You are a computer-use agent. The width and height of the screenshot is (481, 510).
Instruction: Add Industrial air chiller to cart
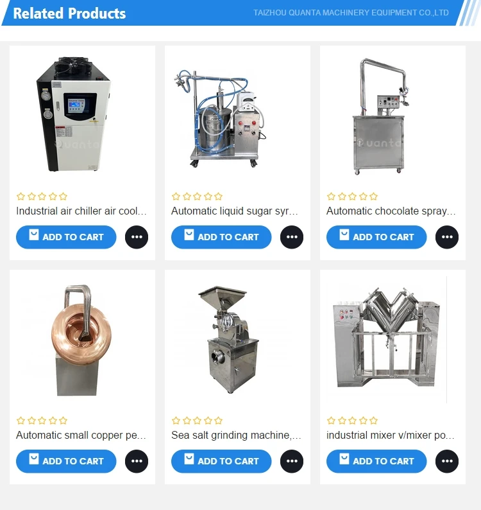66,237
